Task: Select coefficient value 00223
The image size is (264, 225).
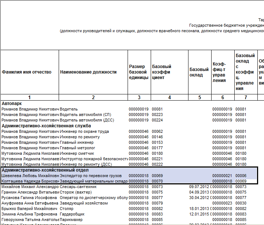Action: (157, 115)
